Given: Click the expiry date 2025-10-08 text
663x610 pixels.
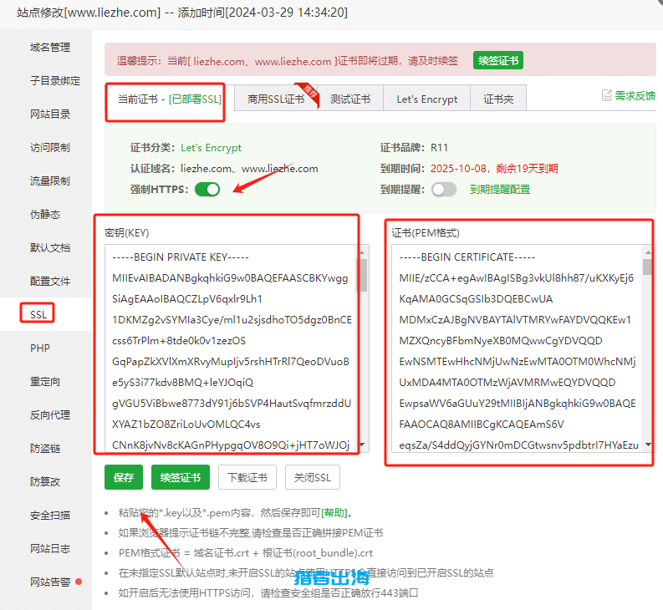Looking at the screenshot, I should [458, 169].
